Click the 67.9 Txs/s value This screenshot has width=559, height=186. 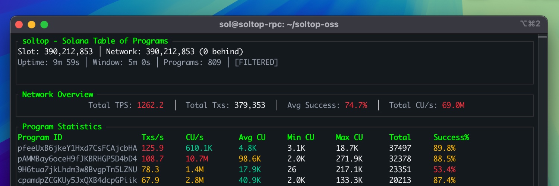click(x=150, y=180)
